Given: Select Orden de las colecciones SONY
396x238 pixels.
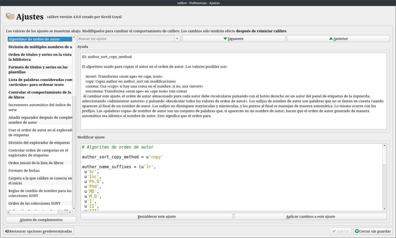Looking at the screenshot, I should 34,203.
